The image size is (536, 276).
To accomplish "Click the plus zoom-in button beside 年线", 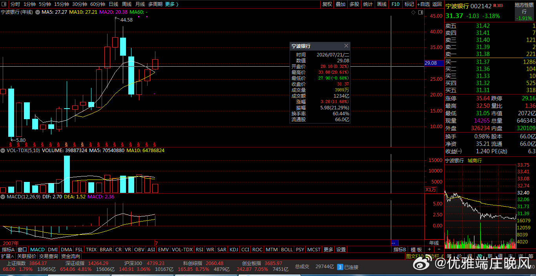I will click(429, 249).
